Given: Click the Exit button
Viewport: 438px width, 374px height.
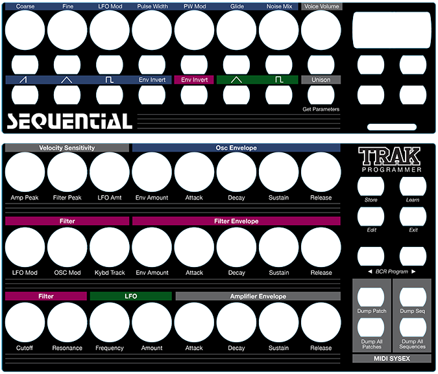Looking at the screenshot, I should pyautogui.click(x=413, y=216).
